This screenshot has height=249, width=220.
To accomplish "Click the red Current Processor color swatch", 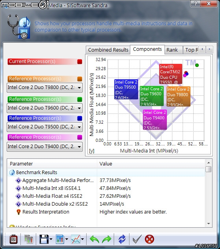I will tap(79, 61).
